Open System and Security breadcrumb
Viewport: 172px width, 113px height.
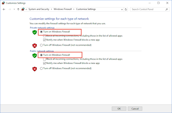[x=39, y=9]
